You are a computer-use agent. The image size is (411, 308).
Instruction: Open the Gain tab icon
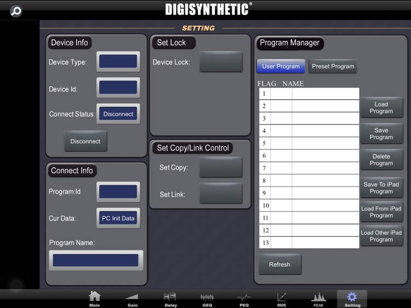pos(133,299)
